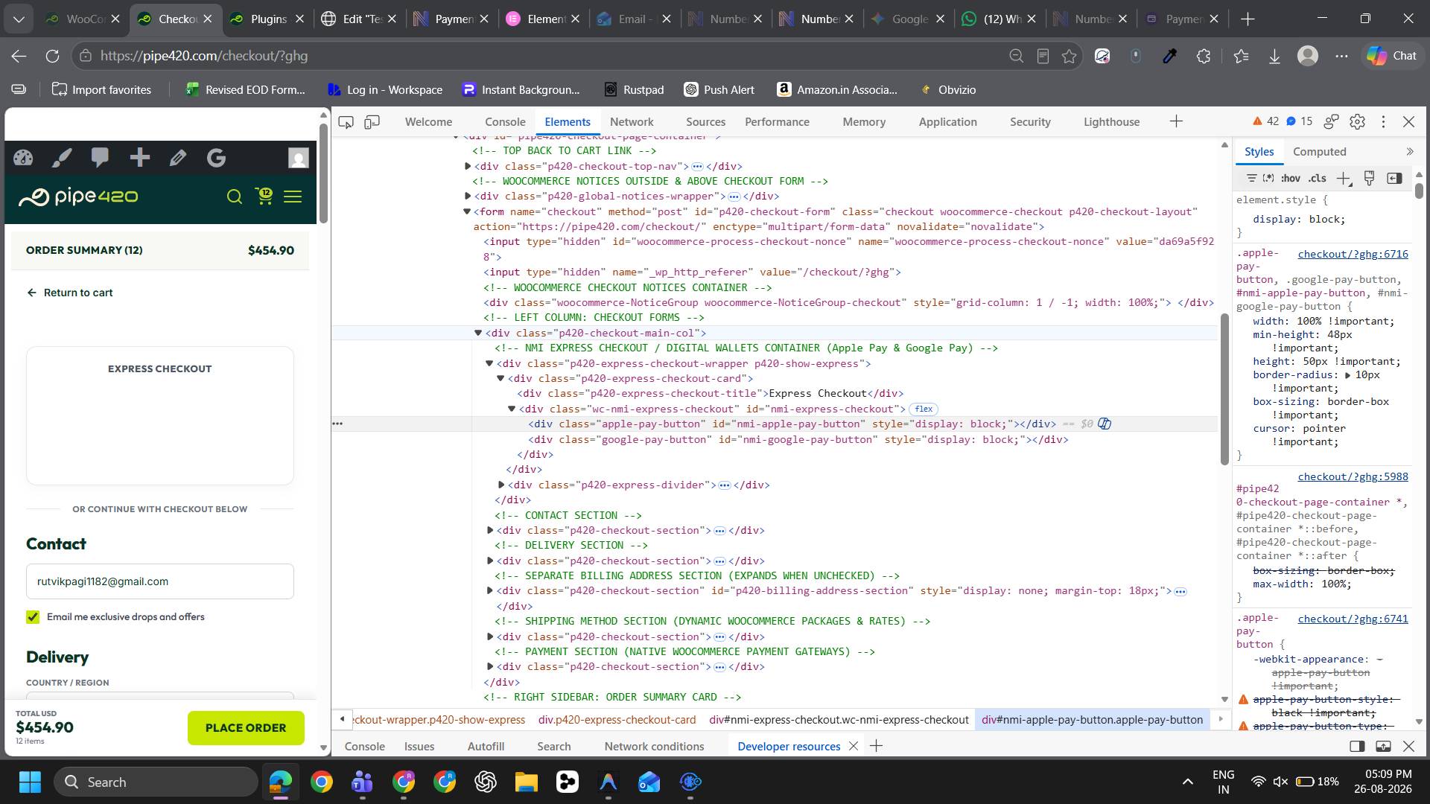Open the browser downloads icon

point(1274,56)
